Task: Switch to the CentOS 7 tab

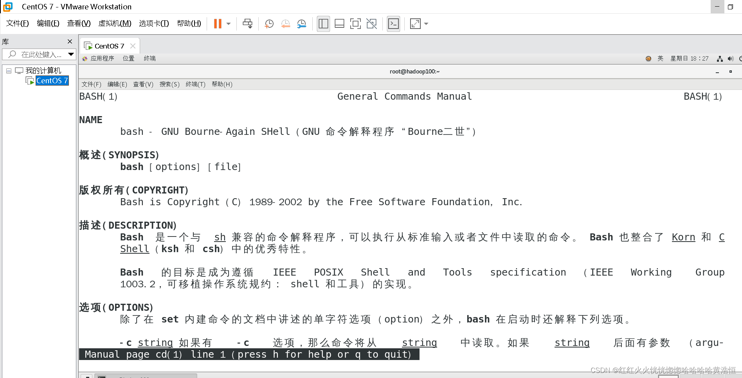Action: (x=109, y=46)
